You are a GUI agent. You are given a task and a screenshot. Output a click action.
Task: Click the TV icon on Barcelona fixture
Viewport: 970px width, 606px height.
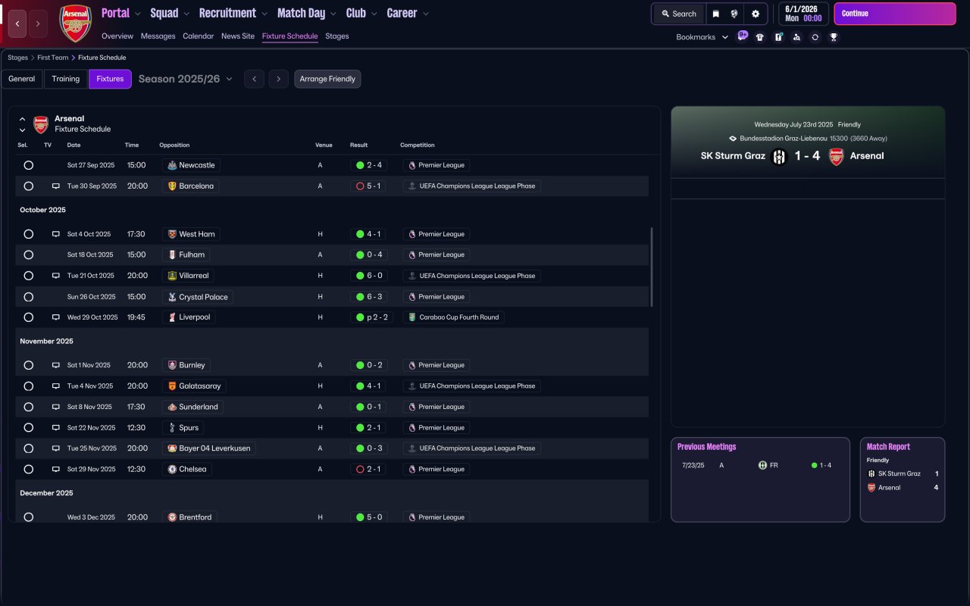(x=55, y=186)
